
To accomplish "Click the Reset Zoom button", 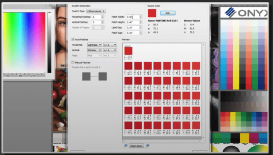I will [x=136, y=146].
